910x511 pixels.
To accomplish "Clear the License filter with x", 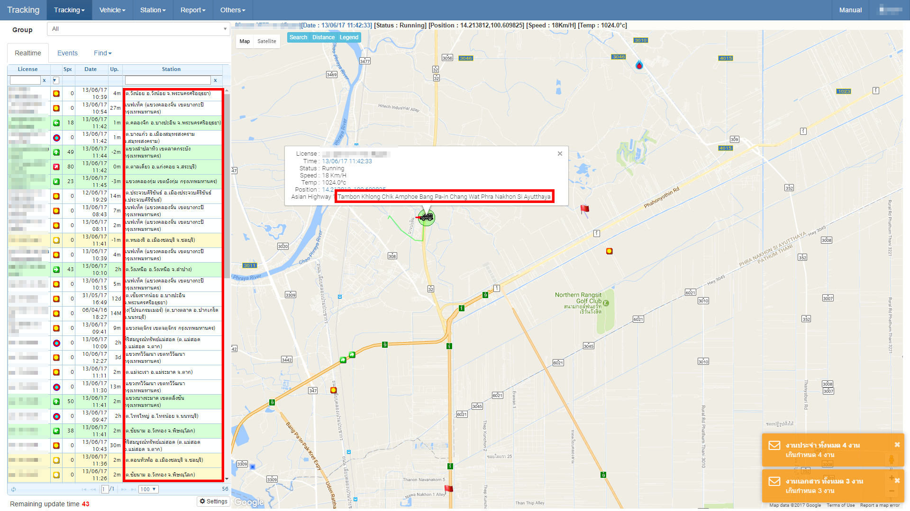I will click(x=44, y=80).
